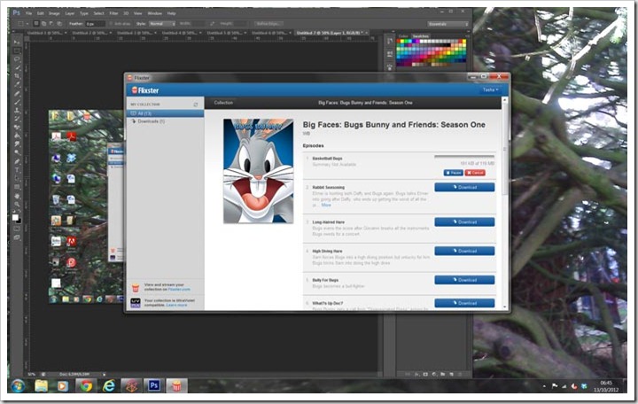Show hidden icons arrow in system tray
The height and width of the screenshot is (404, 638).
544,385
